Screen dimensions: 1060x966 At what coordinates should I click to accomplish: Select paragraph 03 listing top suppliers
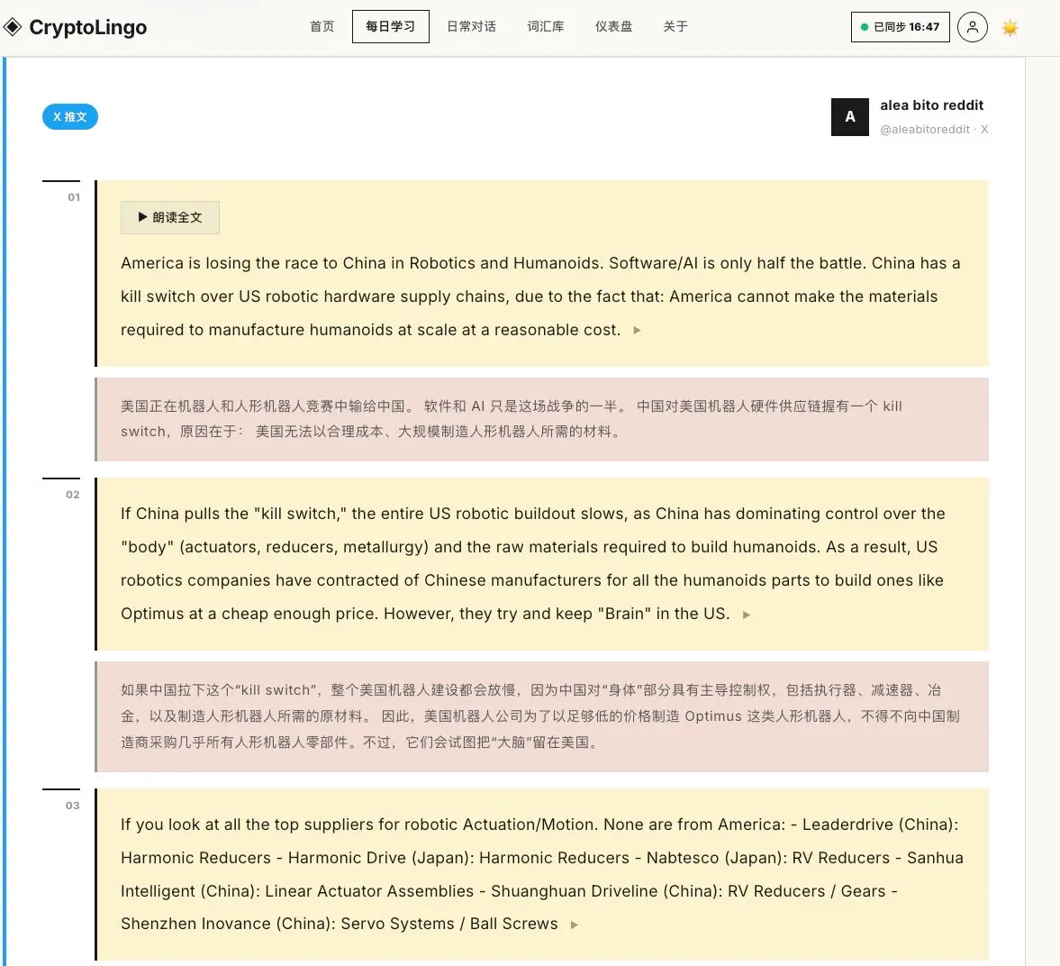[x=541, y=874]
